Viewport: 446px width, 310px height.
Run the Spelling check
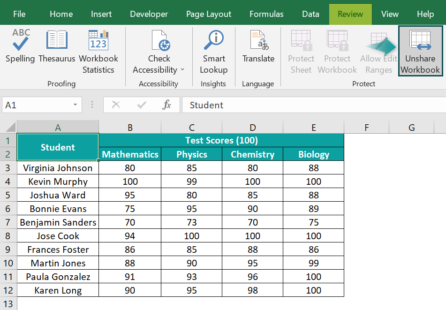[20, 45]
